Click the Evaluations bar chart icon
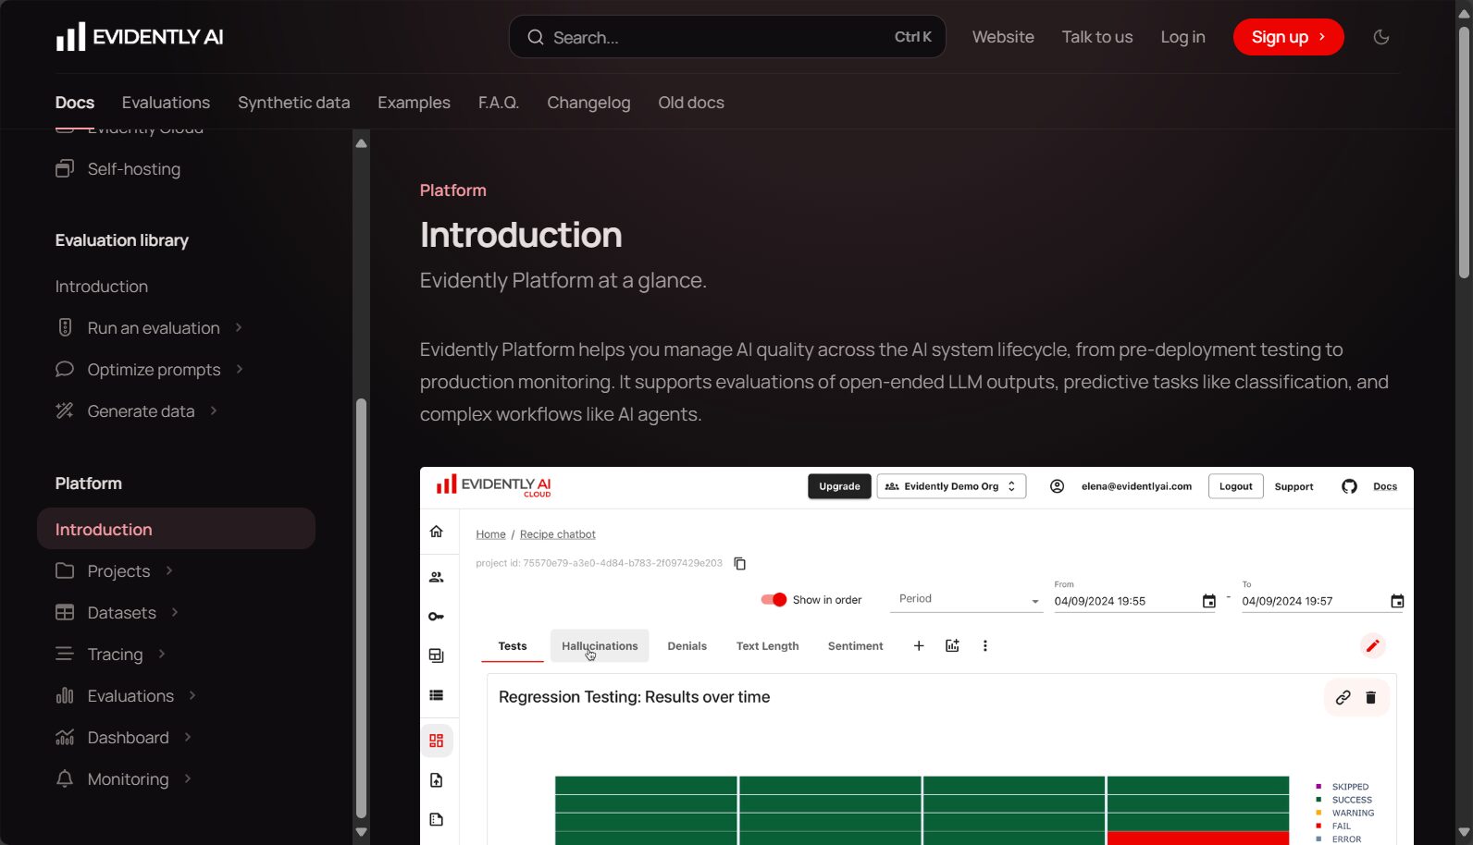The height and width of the screenshot is (845, 1473). pyautogui.click(x=65, y=695)
